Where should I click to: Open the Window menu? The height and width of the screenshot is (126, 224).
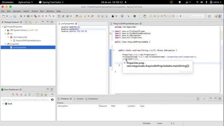pyautogui.click(x=50, y=11)
